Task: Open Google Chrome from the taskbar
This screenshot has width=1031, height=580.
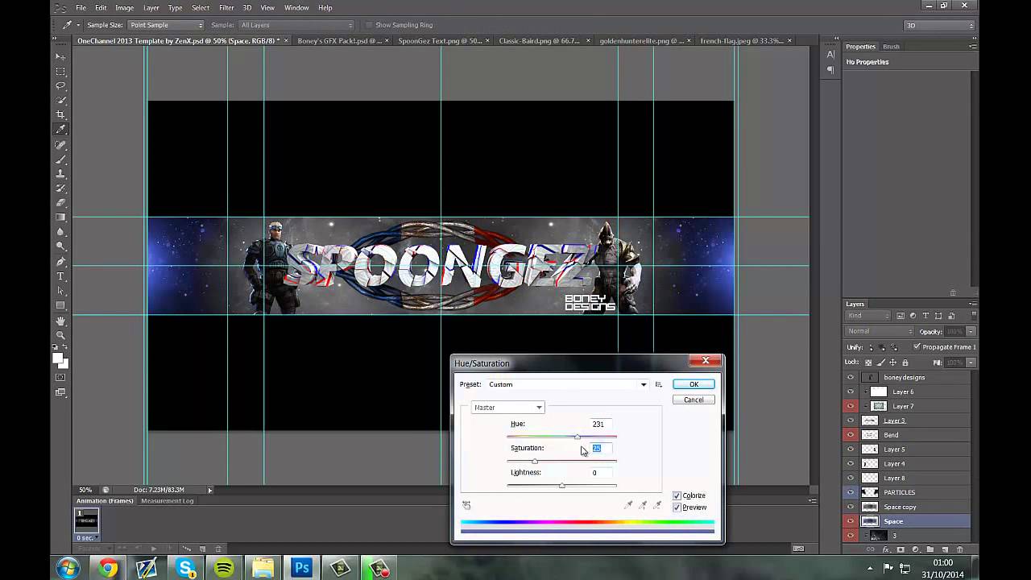Action: [108, 568]
